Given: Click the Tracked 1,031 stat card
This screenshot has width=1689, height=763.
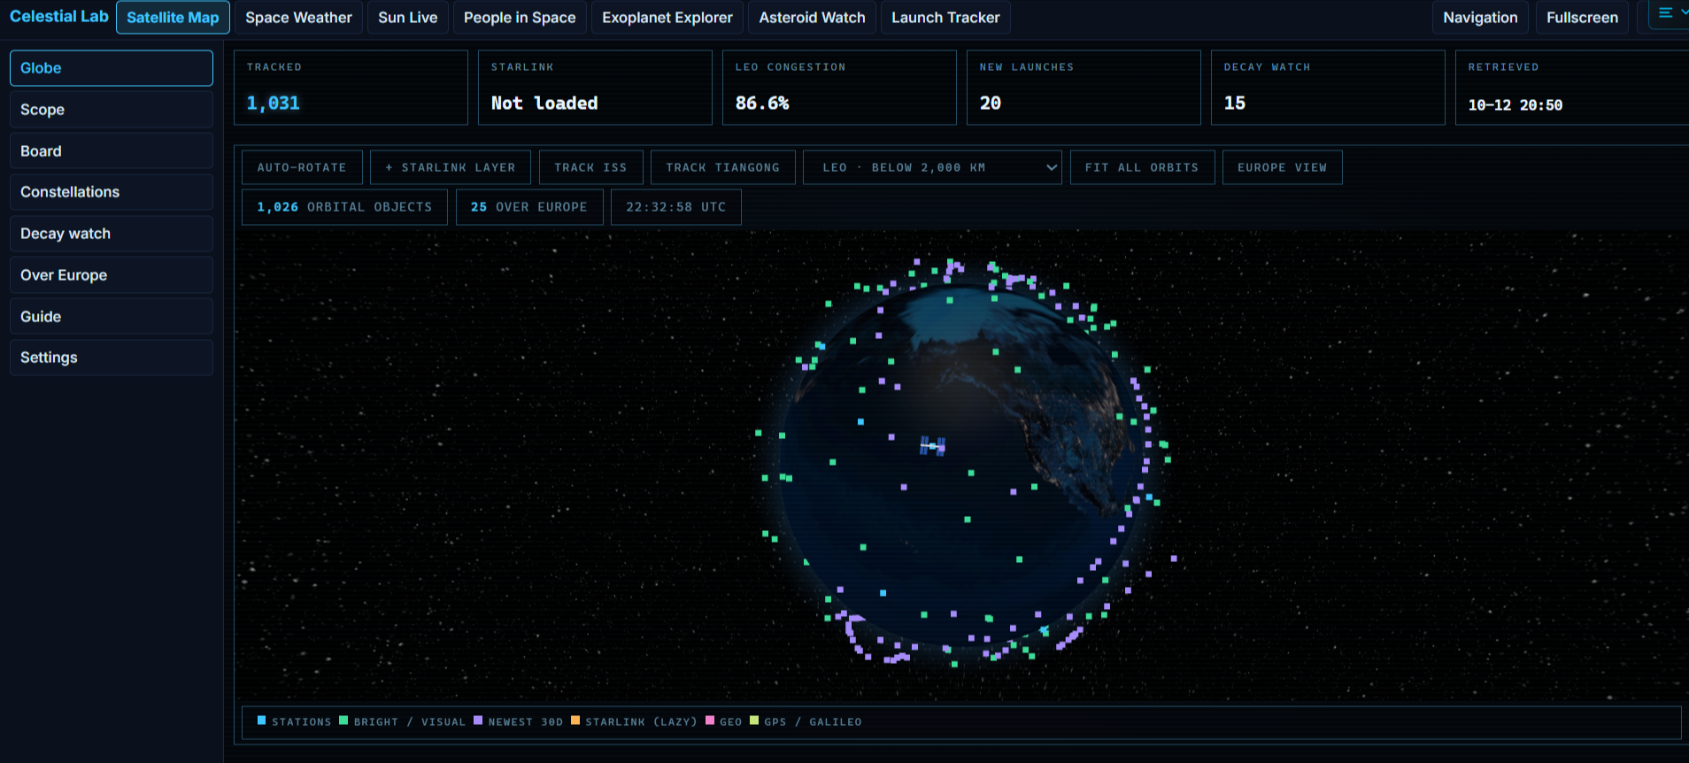Looking at the screenshot, I should point(351,88).
